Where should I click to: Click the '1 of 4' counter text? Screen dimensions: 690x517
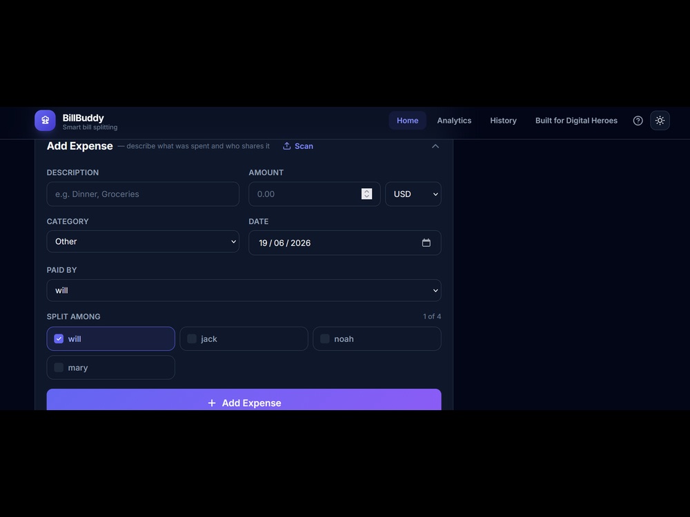(x=432, y=316)
